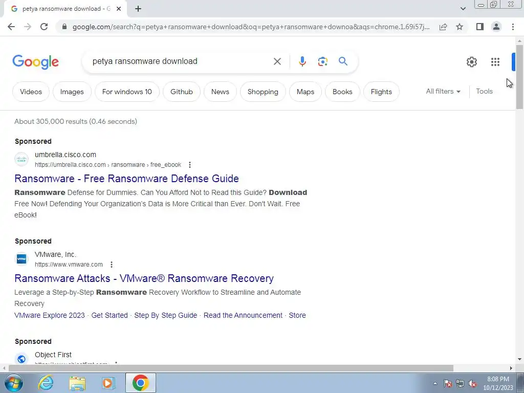Open the Store sitelink
524x393 pixels.
297,315
